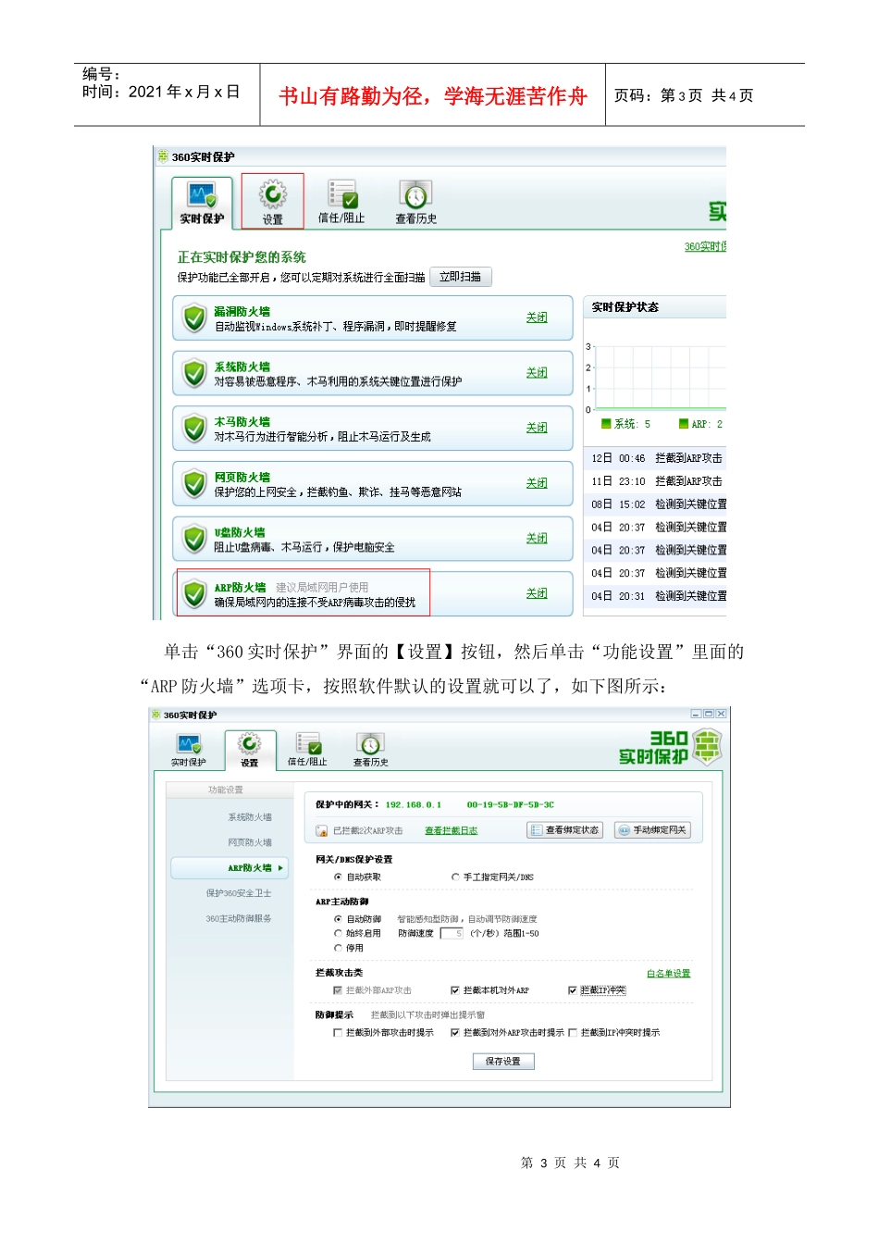
Task: Turn off 木马防火墙 via its 关闭 link
Action: tap(537, 428)
